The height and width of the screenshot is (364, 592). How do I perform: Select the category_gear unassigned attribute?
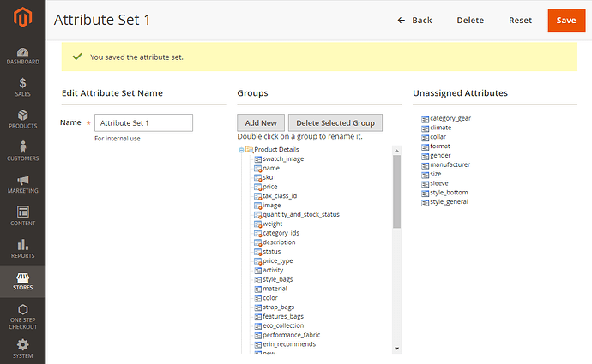tap(450, 118)
